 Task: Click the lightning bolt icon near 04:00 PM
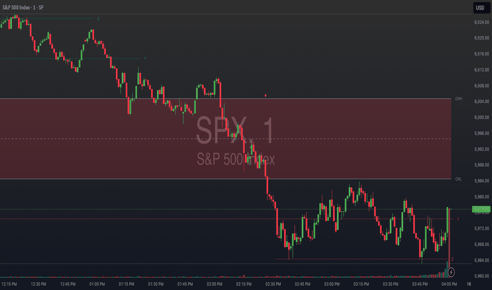pos(451,272)
